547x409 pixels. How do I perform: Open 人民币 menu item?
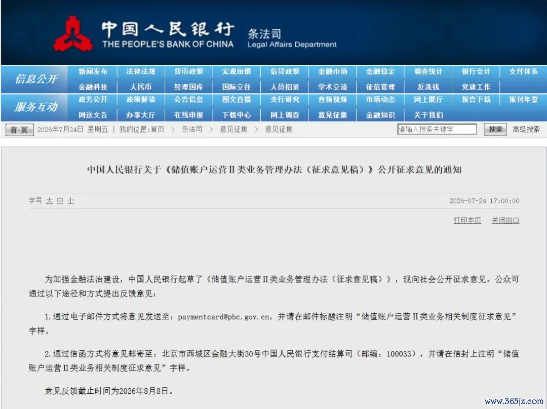(141, 87)
